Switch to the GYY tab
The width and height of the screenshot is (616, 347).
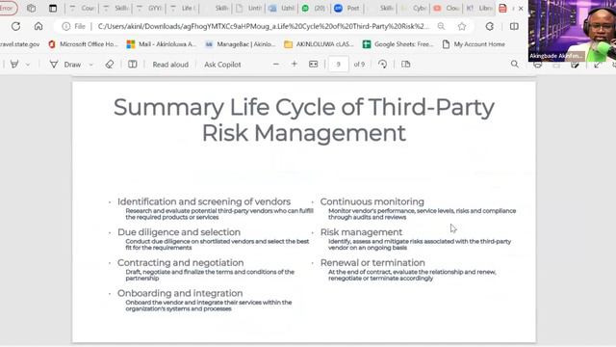coord(149,8)
